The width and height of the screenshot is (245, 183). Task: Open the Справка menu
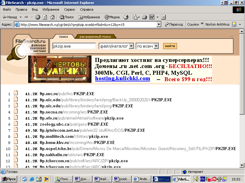(87, 9)
